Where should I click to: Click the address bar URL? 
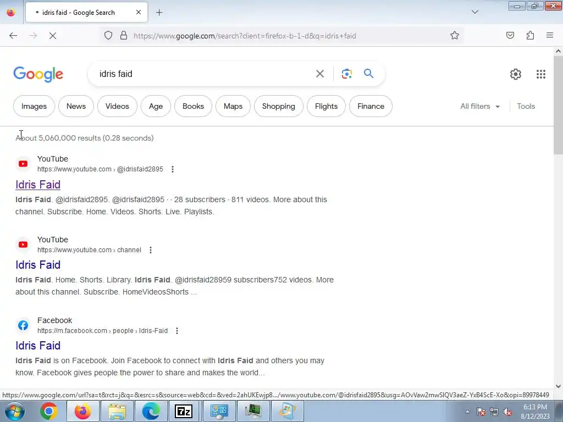[x=245, y=36]
